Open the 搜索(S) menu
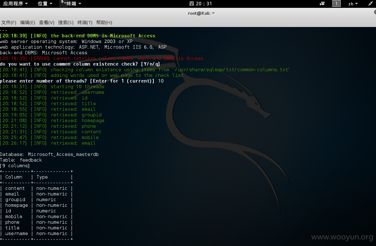This screenshot has width=376, height=246. coord(66,23)
